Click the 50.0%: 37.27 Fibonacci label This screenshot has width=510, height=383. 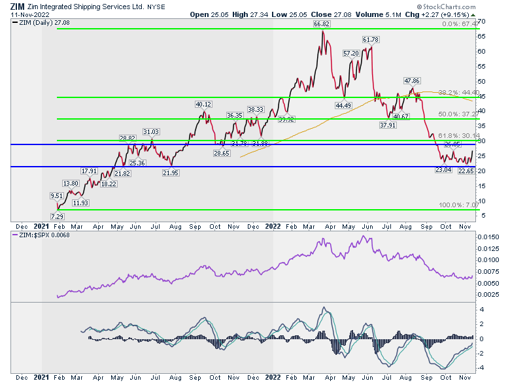click(x=458, y=114)
